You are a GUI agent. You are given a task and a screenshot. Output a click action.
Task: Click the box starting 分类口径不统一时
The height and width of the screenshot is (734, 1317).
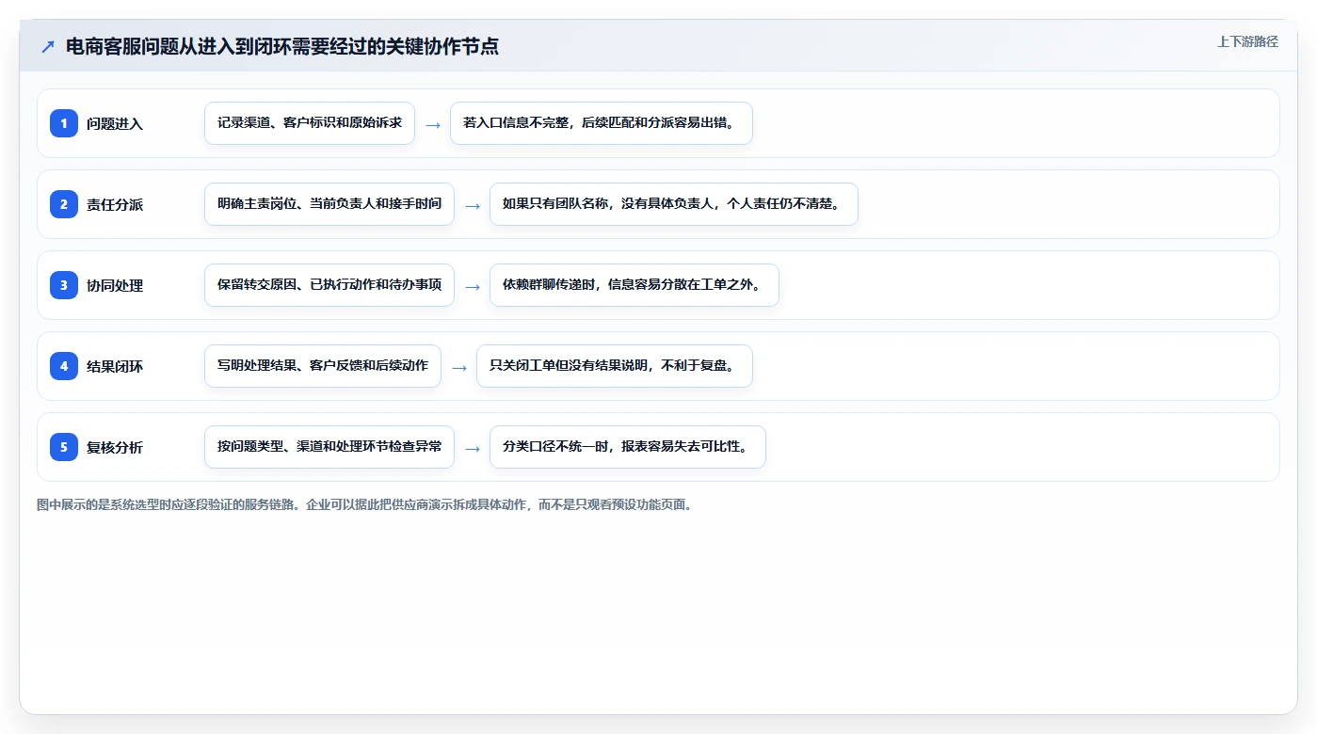[628, 447]
